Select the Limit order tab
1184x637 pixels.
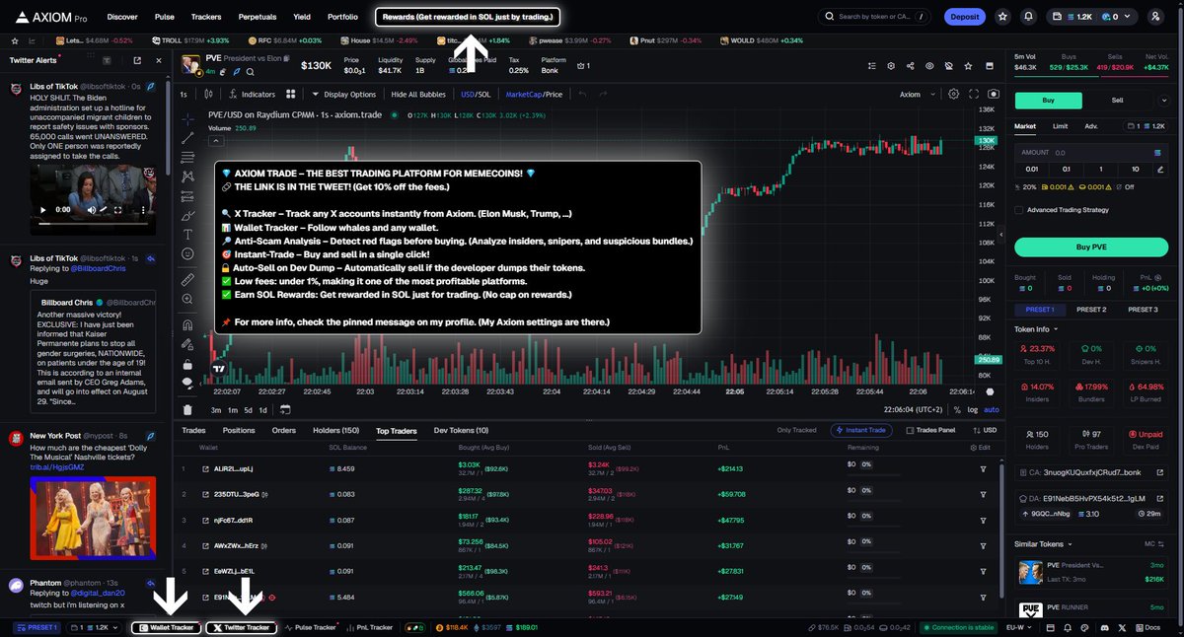click(x=1060, y=126)
